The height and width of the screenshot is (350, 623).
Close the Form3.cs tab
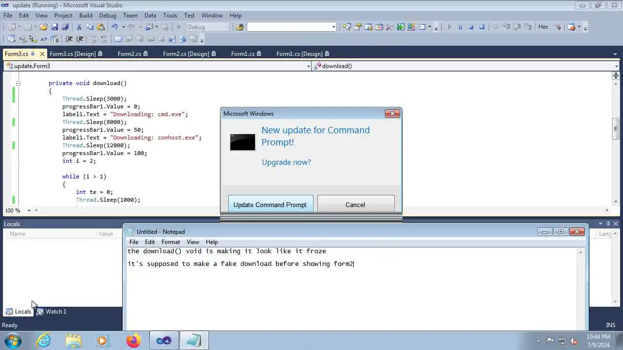tap(42, 54)
